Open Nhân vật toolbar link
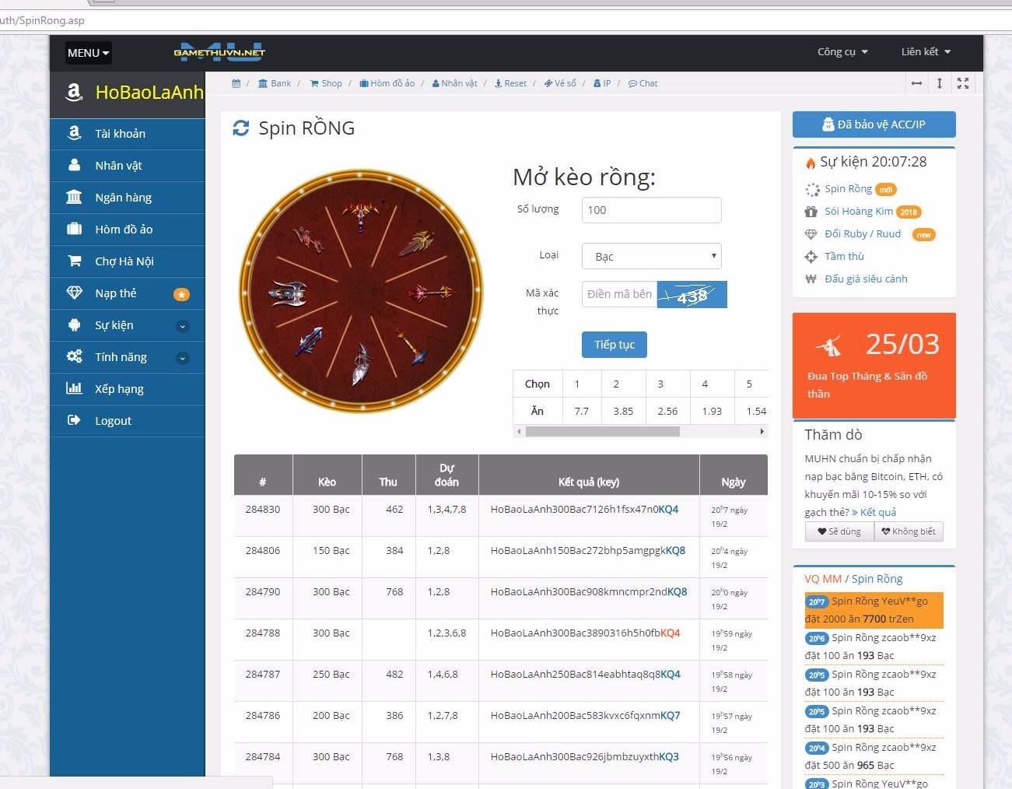This screenshot has height=789, width=1012. [454, 83]
